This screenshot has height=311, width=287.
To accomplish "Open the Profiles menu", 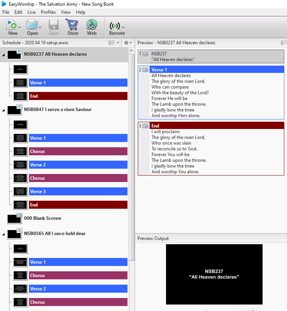I will click(x=48, y=12).
